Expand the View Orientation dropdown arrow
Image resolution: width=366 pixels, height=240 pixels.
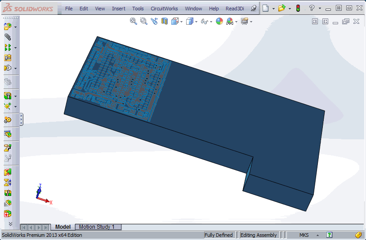pyautogui.click(x=181, y=22)
